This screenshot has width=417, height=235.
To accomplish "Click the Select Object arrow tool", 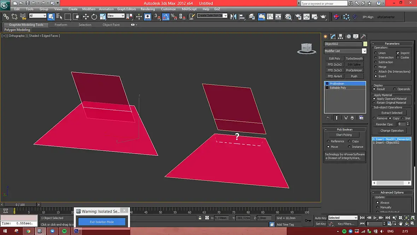I will point(51,17).
